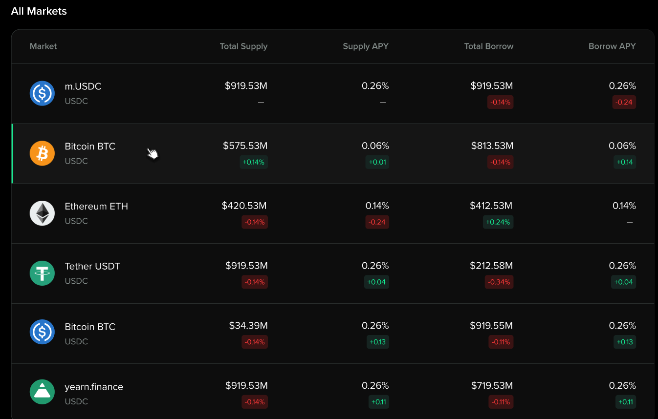
Task: Click +0.04 badge under Tether Supply APY
Action: pyautogui.click(x=376, y=282)
